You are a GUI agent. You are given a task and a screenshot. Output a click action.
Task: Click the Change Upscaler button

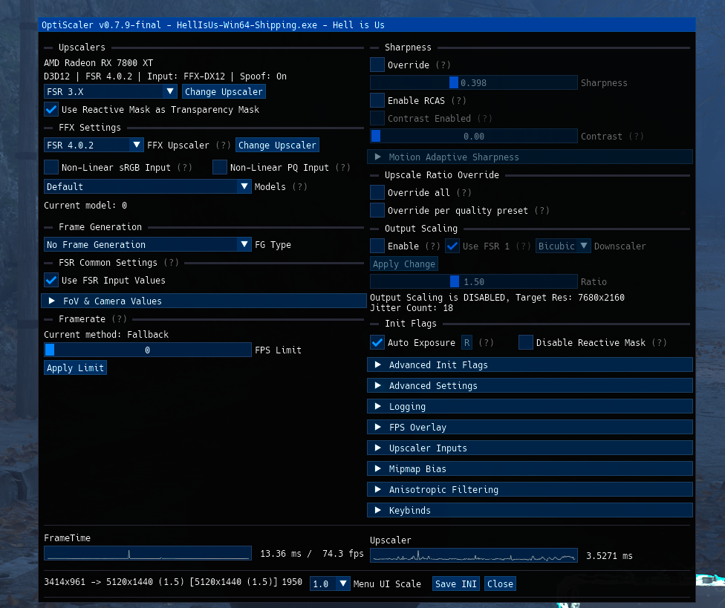coord(224,91)
